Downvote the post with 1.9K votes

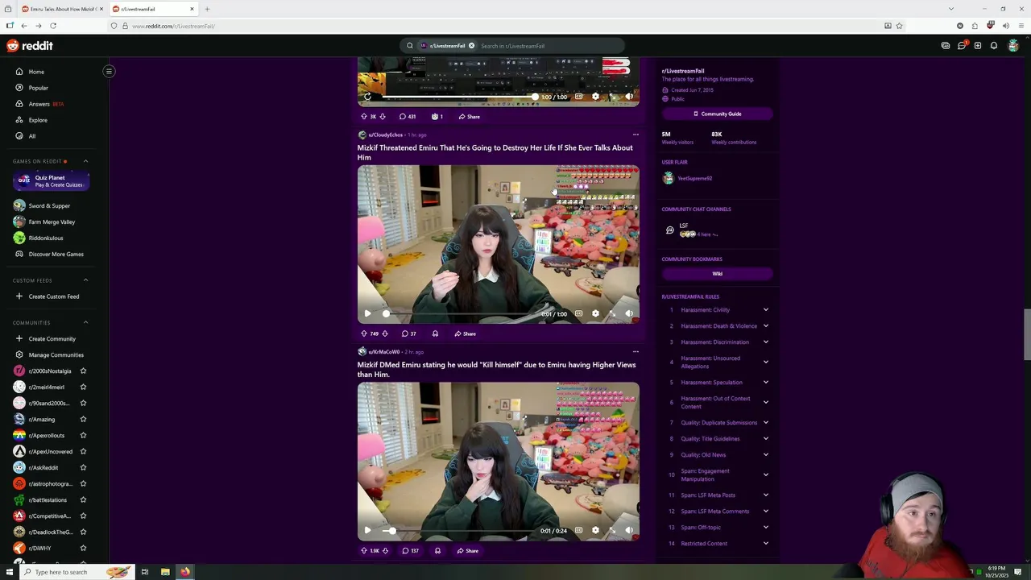[x=385, y=551]
